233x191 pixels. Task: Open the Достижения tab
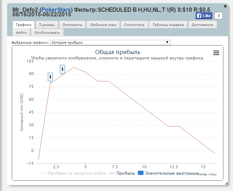pos(202,25)
